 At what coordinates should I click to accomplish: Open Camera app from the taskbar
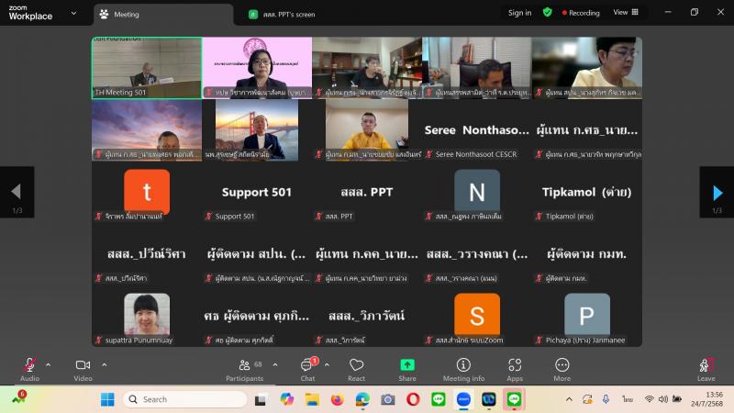(x=387, y=399)
